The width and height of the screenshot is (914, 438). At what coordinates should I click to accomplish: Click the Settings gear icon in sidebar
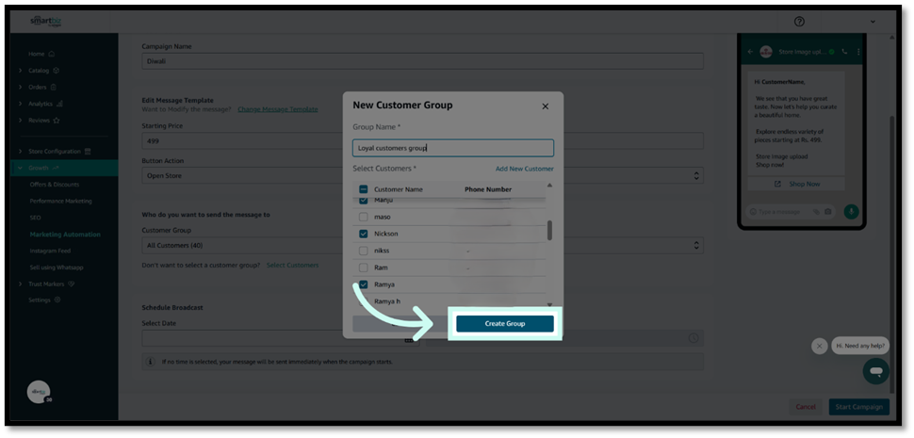(57, 300)
